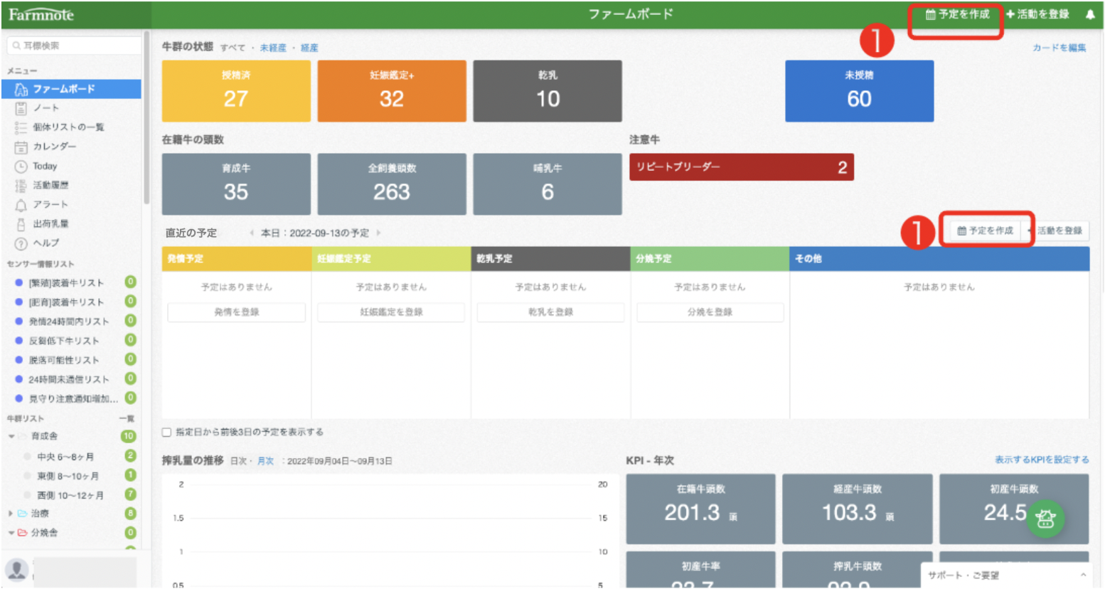Switch milk trend to 月次
1105x589 pixels.
pyautogui.click(x=265, y=462)
